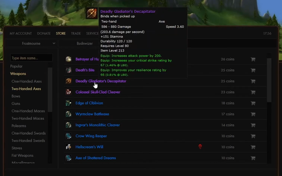
Task: Open the Trade tab
Action: click(x=76, y=33)
